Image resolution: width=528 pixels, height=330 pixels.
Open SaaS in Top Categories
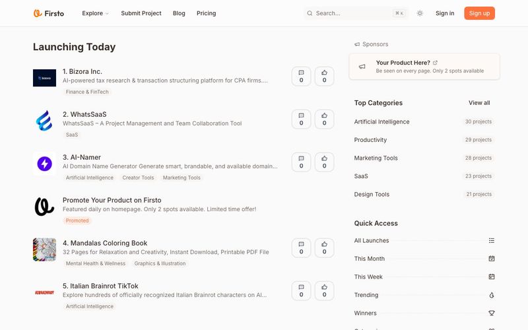pos(424,176)
